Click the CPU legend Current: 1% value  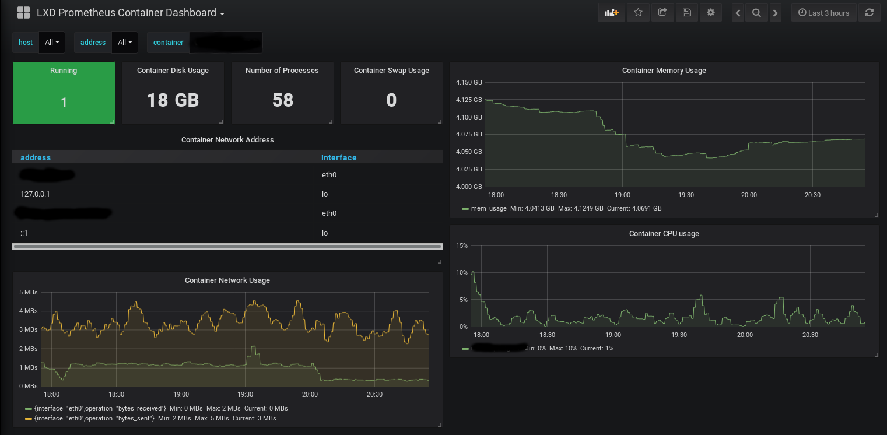pyautogui.click(x=597, y=348)
